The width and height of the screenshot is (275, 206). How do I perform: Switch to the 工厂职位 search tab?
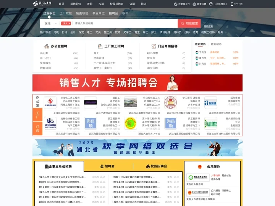(66, 13)
